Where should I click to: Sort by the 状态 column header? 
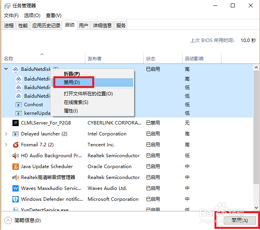point(163,58)
